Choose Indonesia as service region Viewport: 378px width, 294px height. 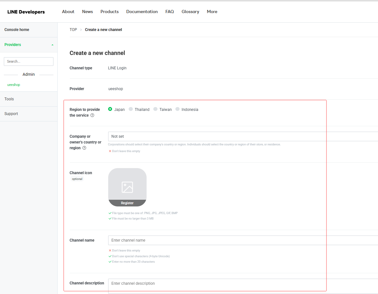click(x=177, y=109)
